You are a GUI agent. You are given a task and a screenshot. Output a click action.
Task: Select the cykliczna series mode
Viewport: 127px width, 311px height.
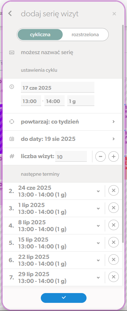click(x=40, y=35)
